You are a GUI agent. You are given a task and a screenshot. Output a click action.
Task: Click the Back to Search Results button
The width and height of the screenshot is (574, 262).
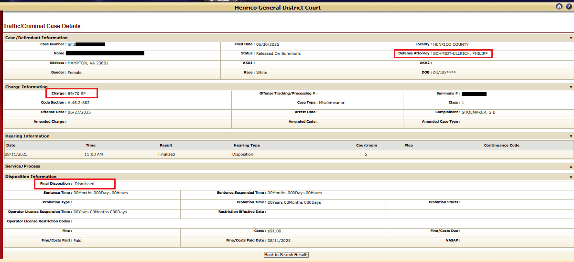pos(286,255)
